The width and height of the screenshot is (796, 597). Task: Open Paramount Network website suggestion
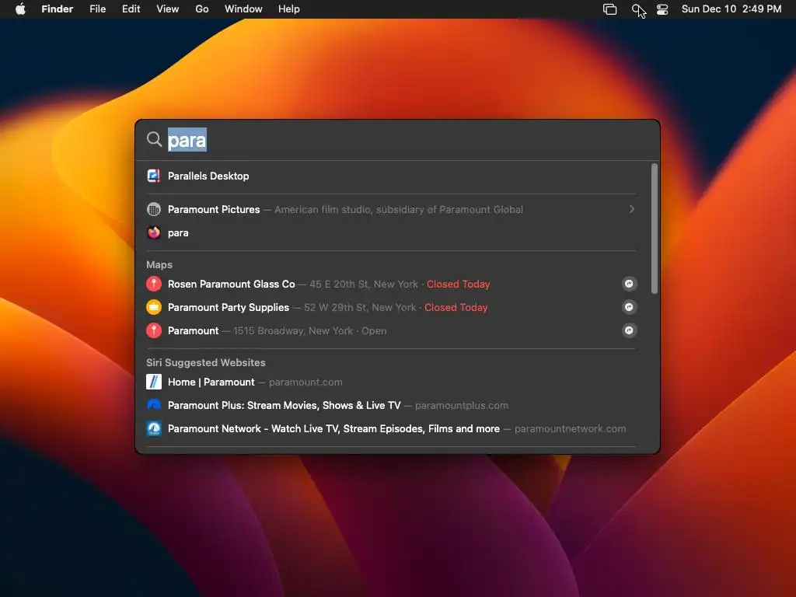point(391,428)
